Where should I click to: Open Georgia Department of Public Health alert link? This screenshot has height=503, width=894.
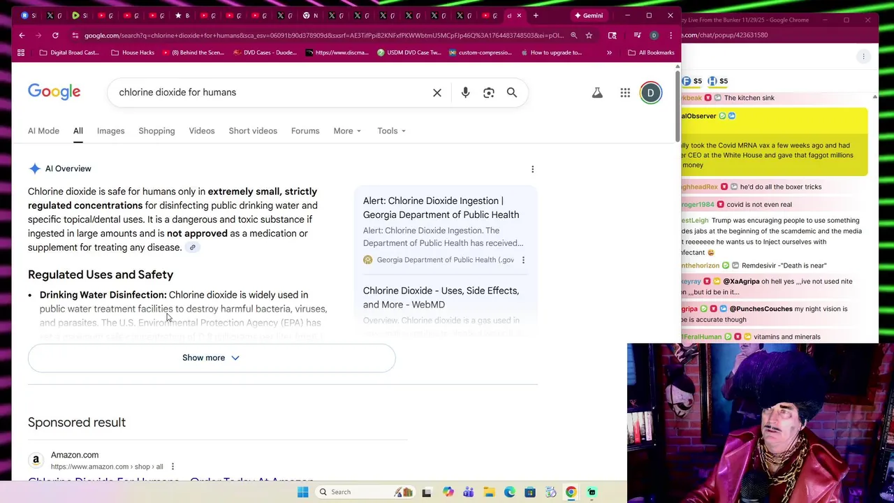441,207
